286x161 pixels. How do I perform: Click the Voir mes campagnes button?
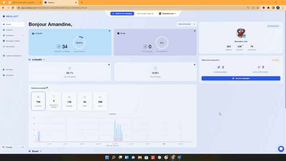241,78
